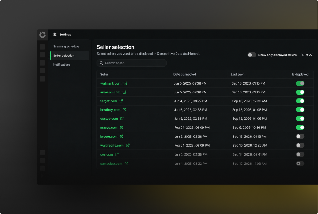Enable display for kroger.com

(300, 136)
